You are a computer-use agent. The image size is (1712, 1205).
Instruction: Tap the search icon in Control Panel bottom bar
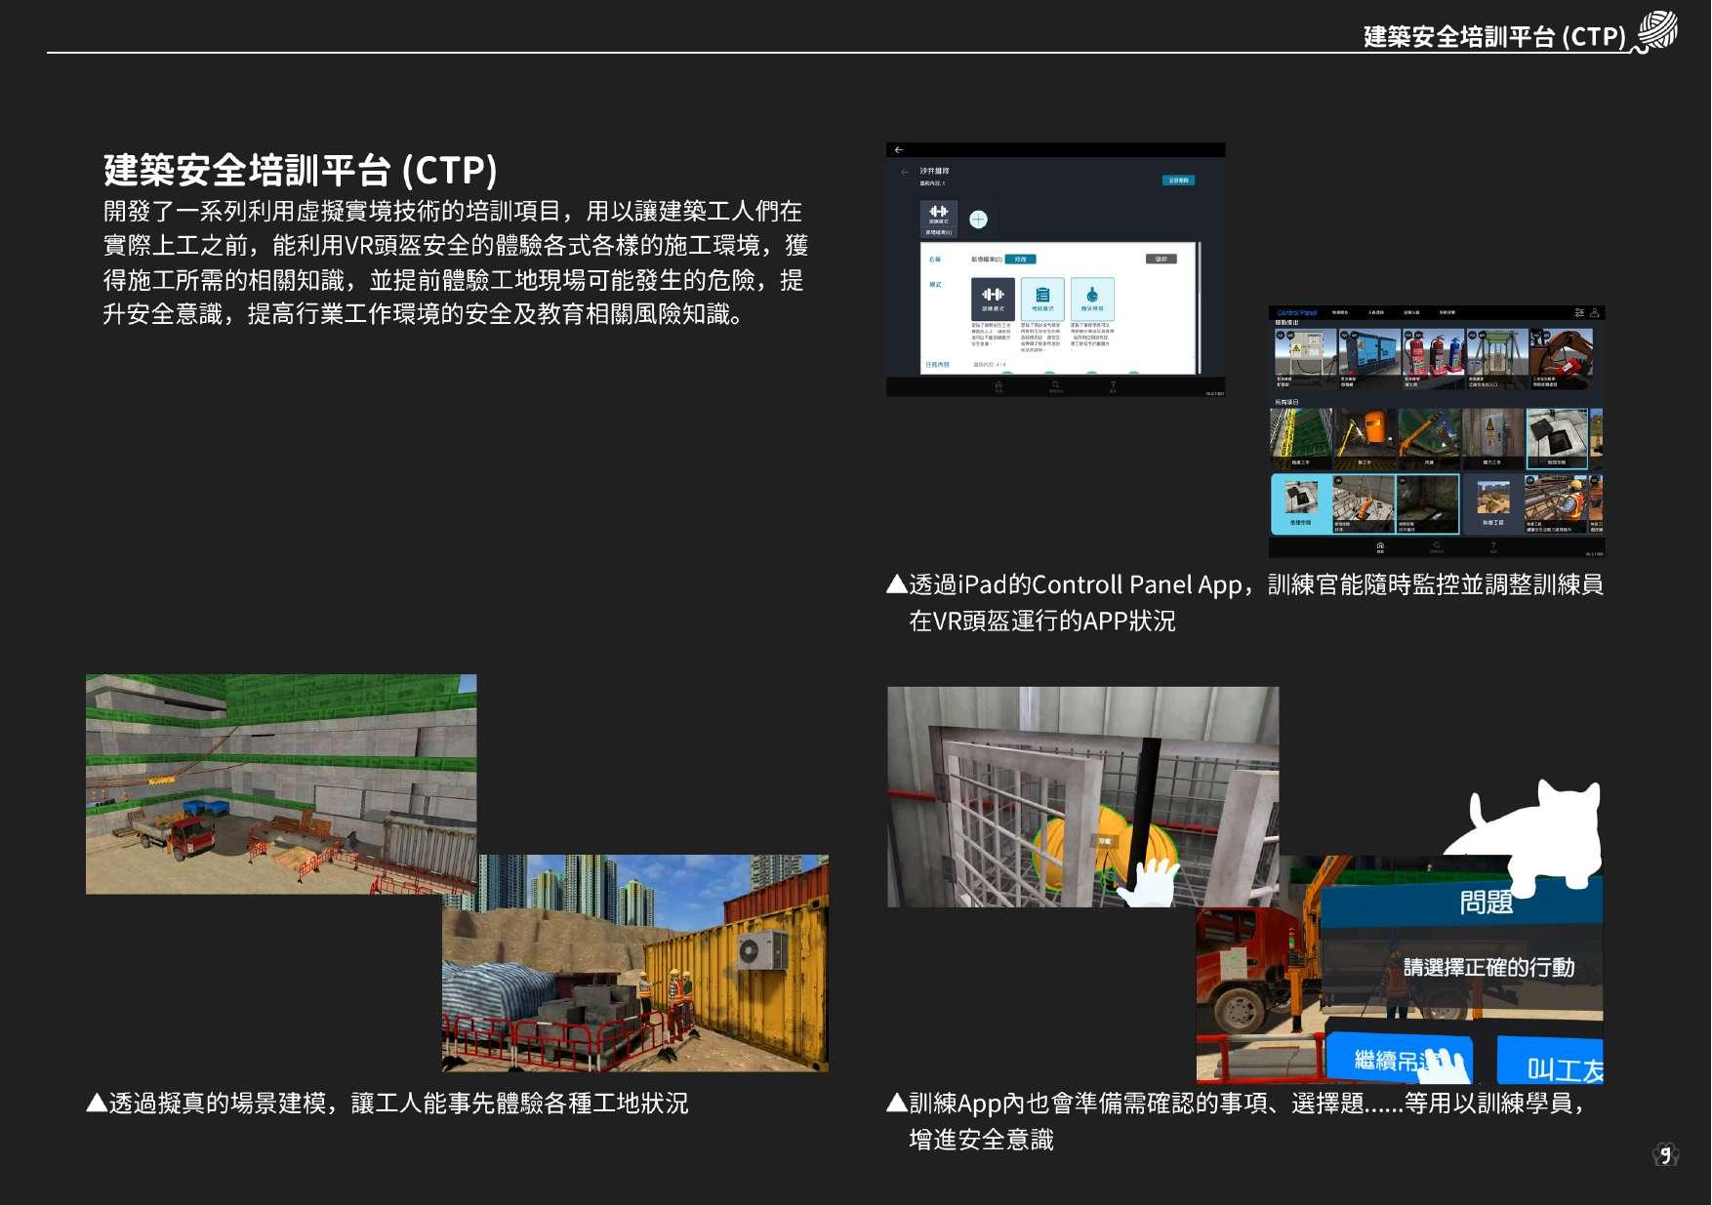1437,546
